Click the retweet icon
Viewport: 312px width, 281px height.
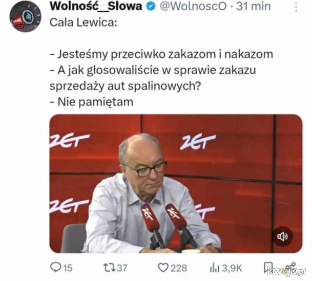pos(109,268)
